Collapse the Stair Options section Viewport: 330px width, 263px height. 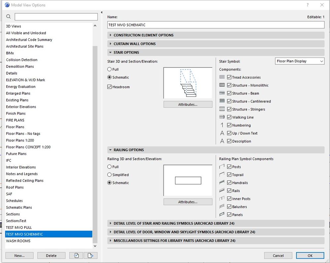pyautogui.click(x=216, y=53)
